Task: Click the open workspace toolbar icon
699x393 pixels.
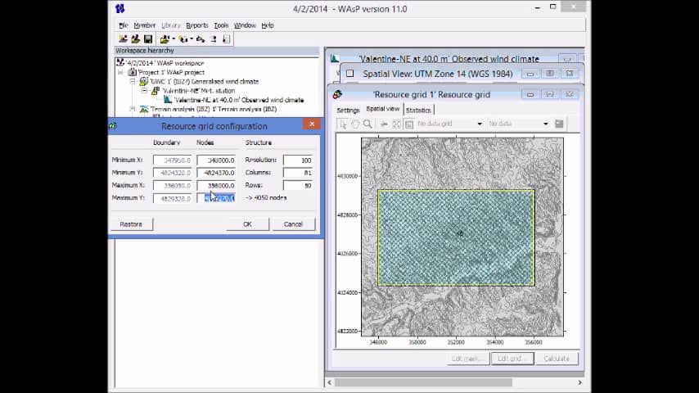Action: coord(135,39)
